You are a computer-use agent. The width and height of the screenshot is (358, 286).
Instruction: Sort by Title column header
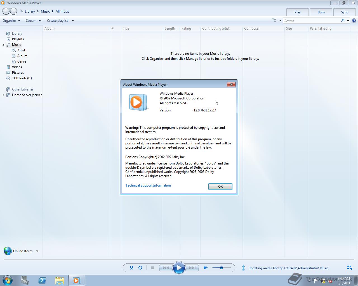pos(142,28)
